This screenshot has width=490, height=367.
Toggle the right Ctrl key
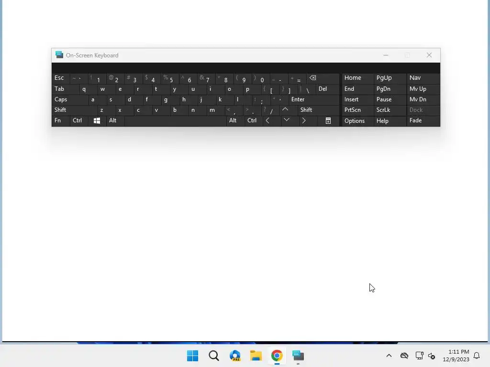tap(254, 121)
